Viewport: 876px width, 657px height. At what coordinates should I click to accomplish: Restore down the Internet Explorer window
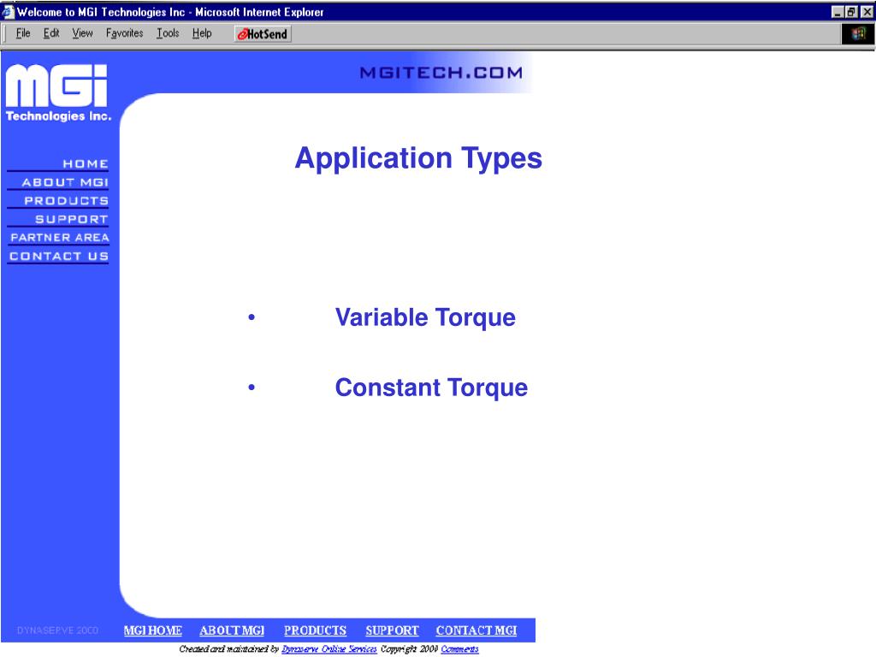click(x=851, y=12)
